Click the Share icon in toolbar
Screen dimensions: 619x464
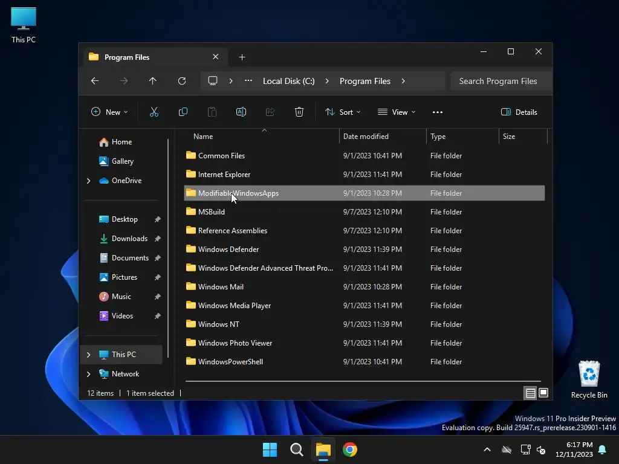pyautogui.click(x=270, y=112)
